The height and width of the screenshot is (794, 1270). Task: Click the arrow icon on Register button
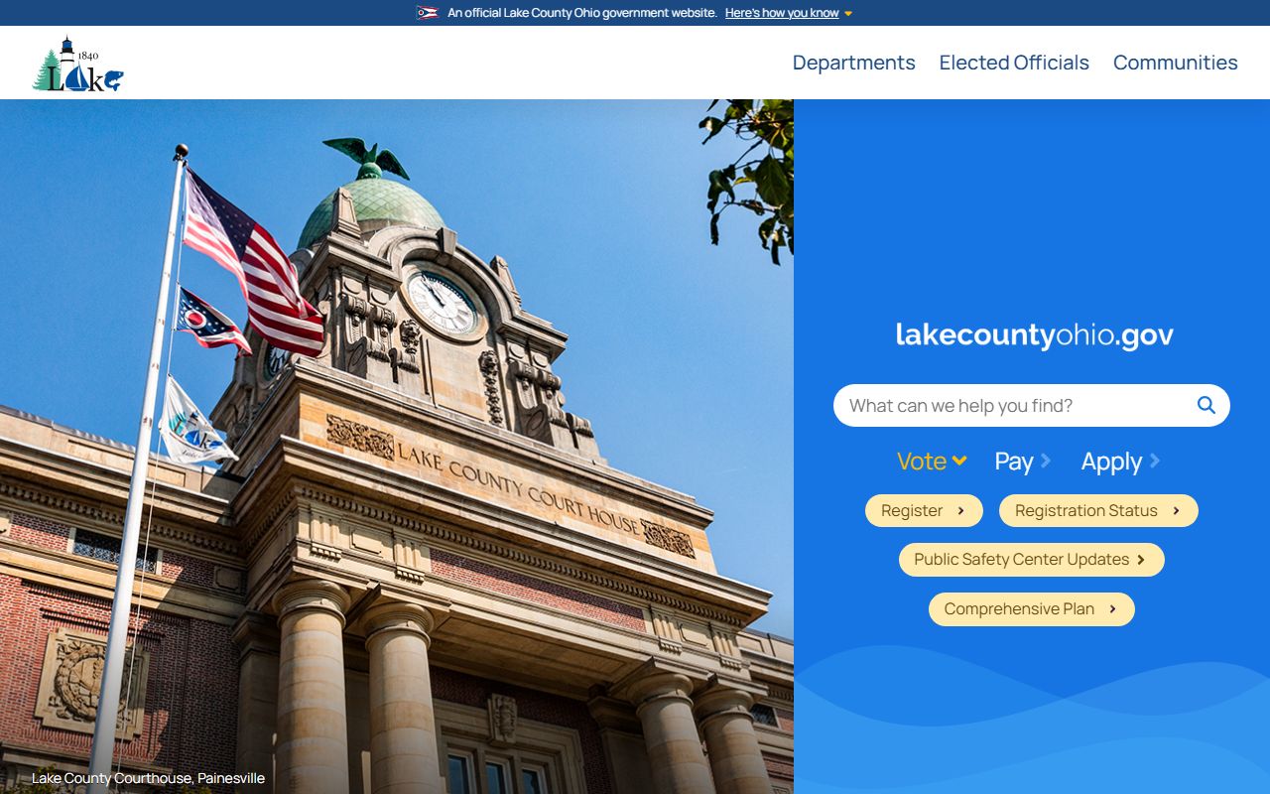pyautogui.click(x=960, y=511)
